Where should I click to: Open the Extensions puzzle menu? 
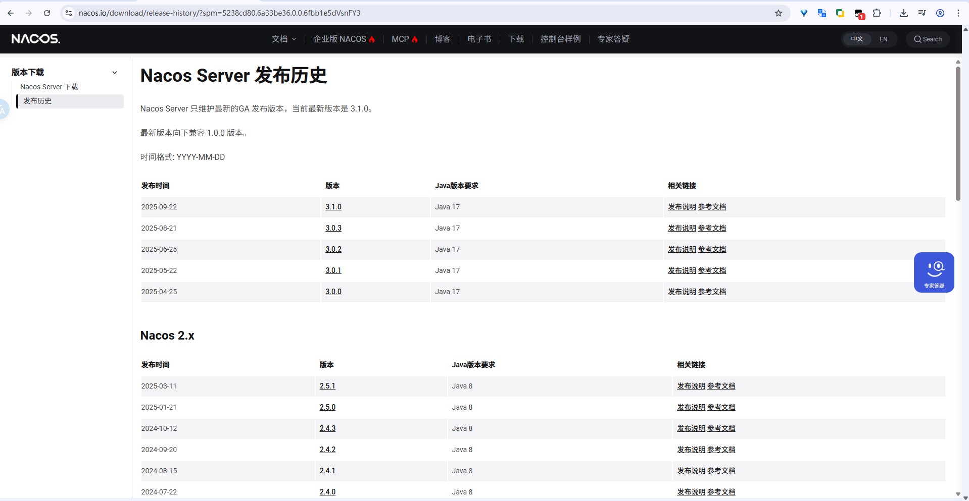[877, 13]
